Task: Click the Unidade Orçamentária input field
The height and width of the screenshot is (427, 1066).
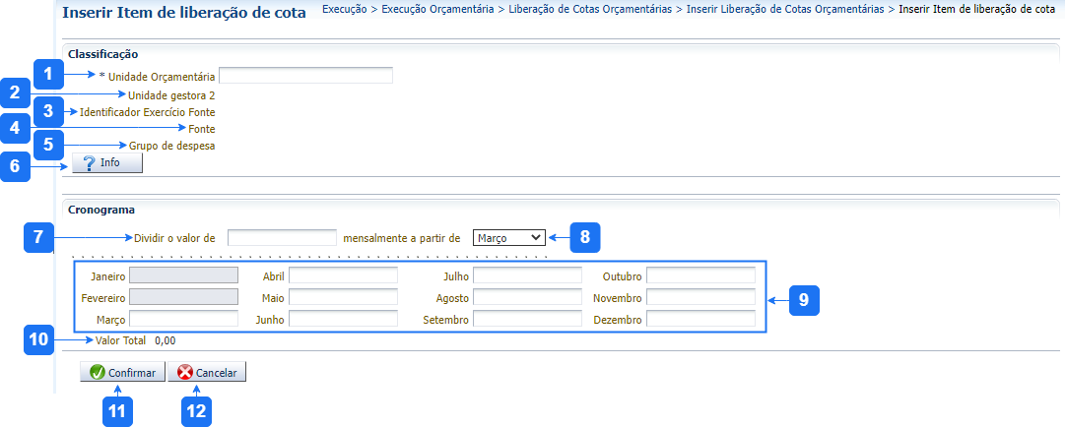Action: [x=305, y=76]
